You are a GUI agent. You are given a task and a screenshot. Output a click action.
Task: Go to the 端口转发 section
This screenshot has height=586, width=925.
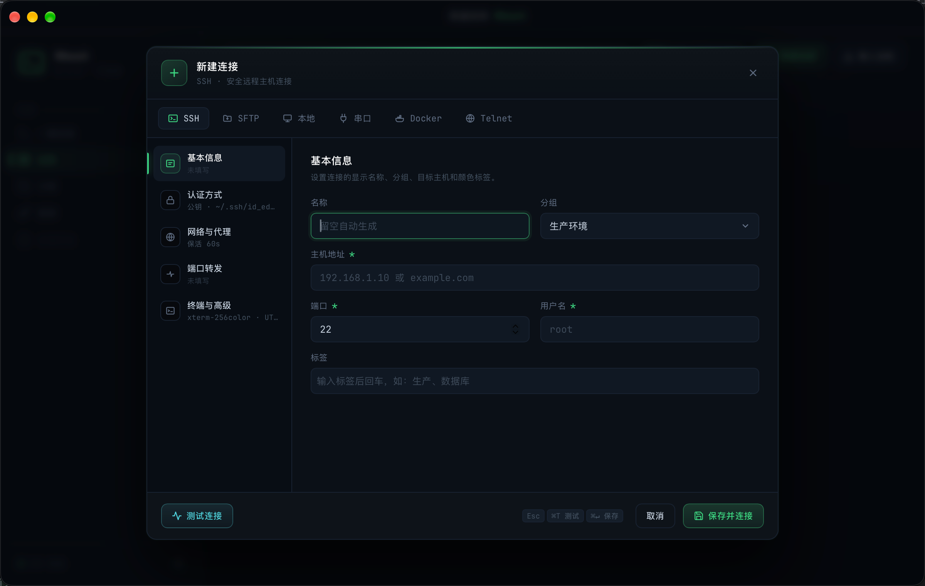[x=219, y=274]
